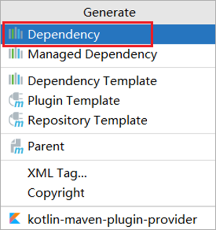Screen dimensions: 216x230
Task: Choose Managed Dependency from Generate menu
Action: 108,54
